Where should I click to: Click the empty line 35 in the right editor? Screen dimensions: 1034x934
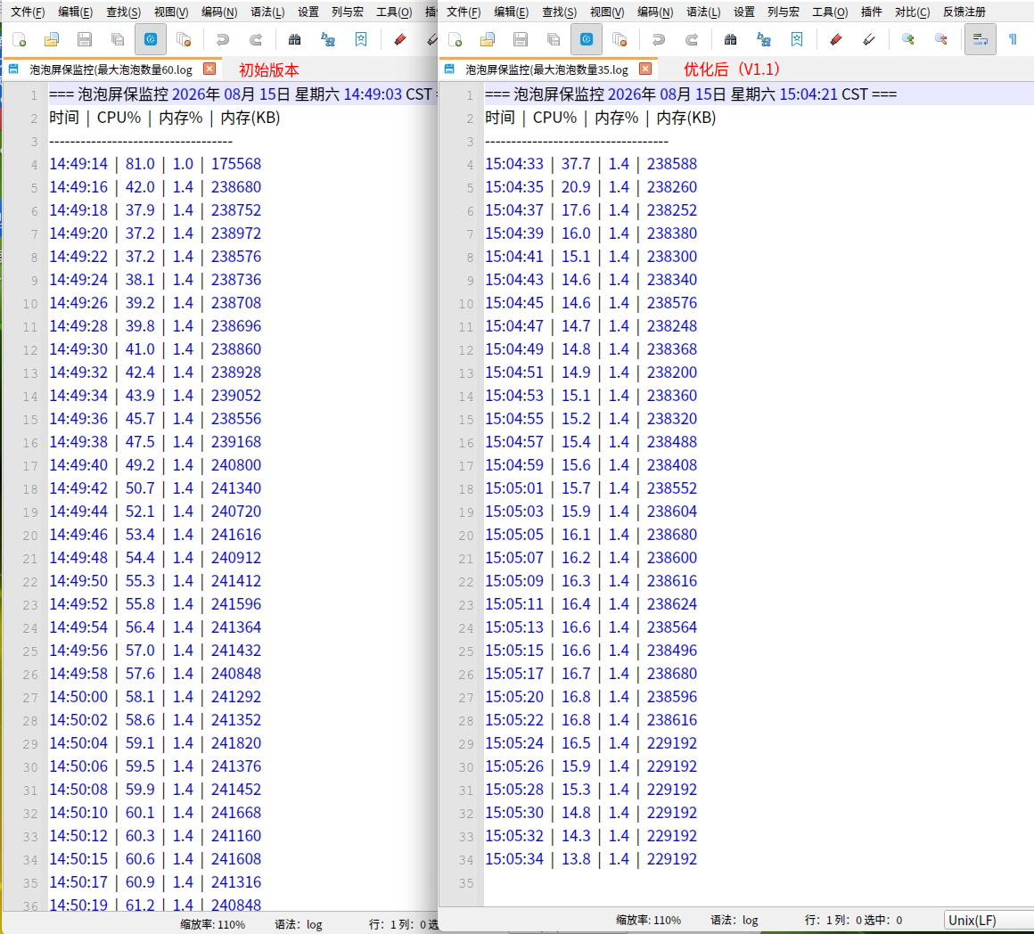(759, 882)
